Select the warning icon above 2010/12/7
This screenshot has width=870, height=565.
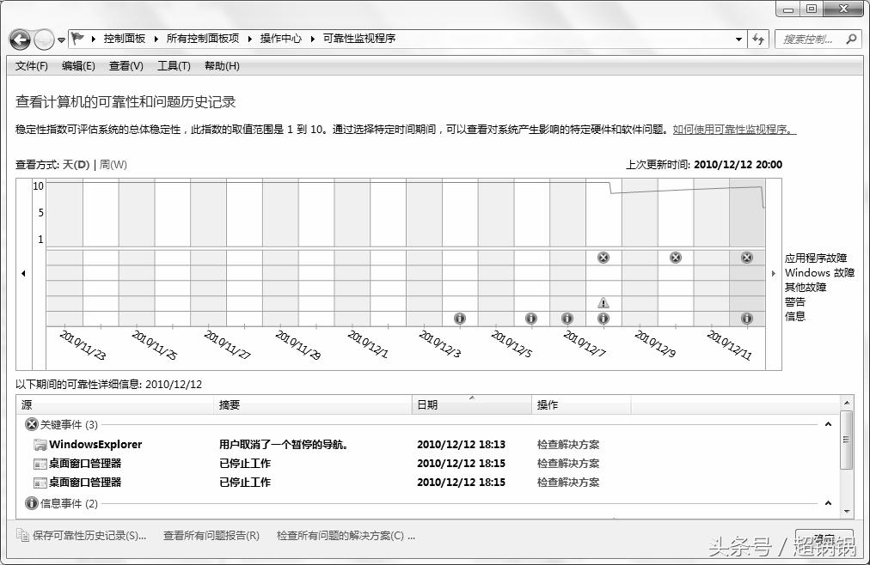pos(603,302)
